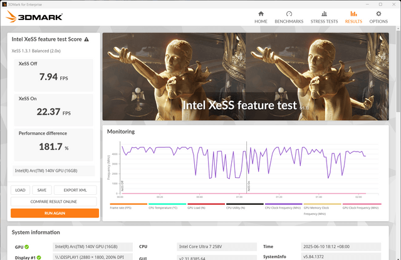
Task: Click the green check next to GPU
Action: [26, 247]
